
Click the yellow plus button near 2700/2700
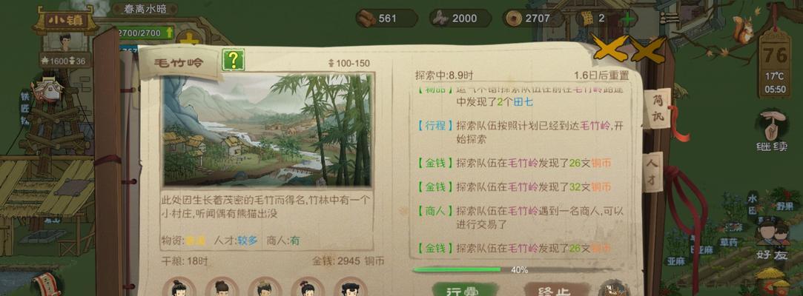pyautogui.click(x=188, y=39)
